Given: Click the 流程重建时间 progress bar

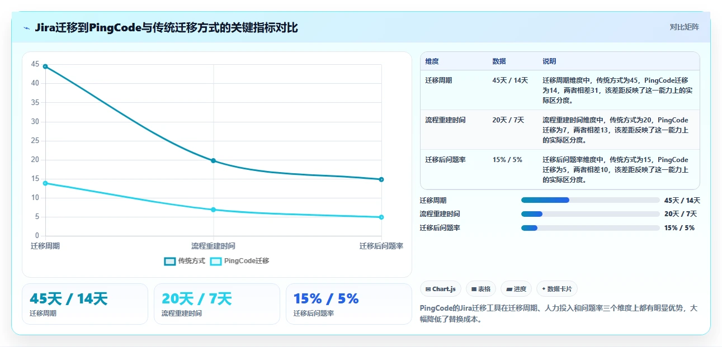Looking at the screenshot, I should [590, 214].
